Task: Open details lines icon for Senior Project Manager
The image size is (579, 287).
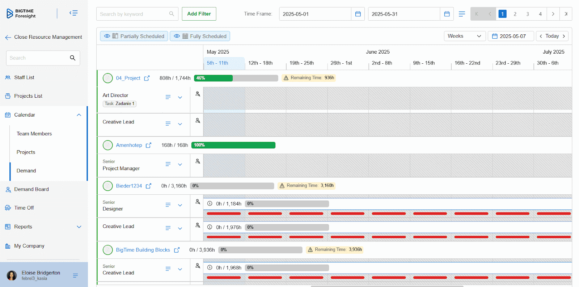Action: coord(168,164)
